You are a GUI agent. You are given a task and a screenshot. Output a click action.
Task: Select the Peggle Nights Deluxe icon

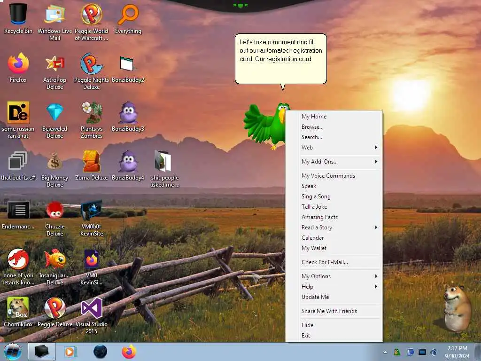92,71
